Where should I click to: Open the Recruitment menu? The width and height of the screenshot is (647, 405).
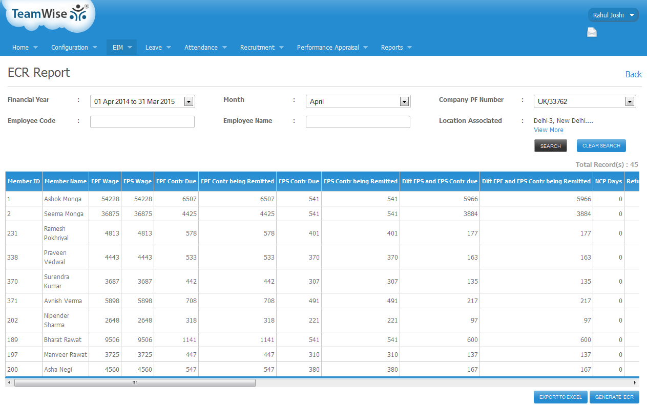tap(261, 48)
